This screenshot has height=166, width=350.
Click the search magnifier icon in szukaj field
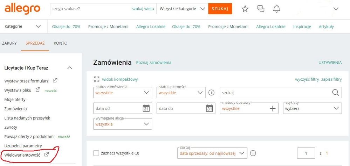(336, 93)
